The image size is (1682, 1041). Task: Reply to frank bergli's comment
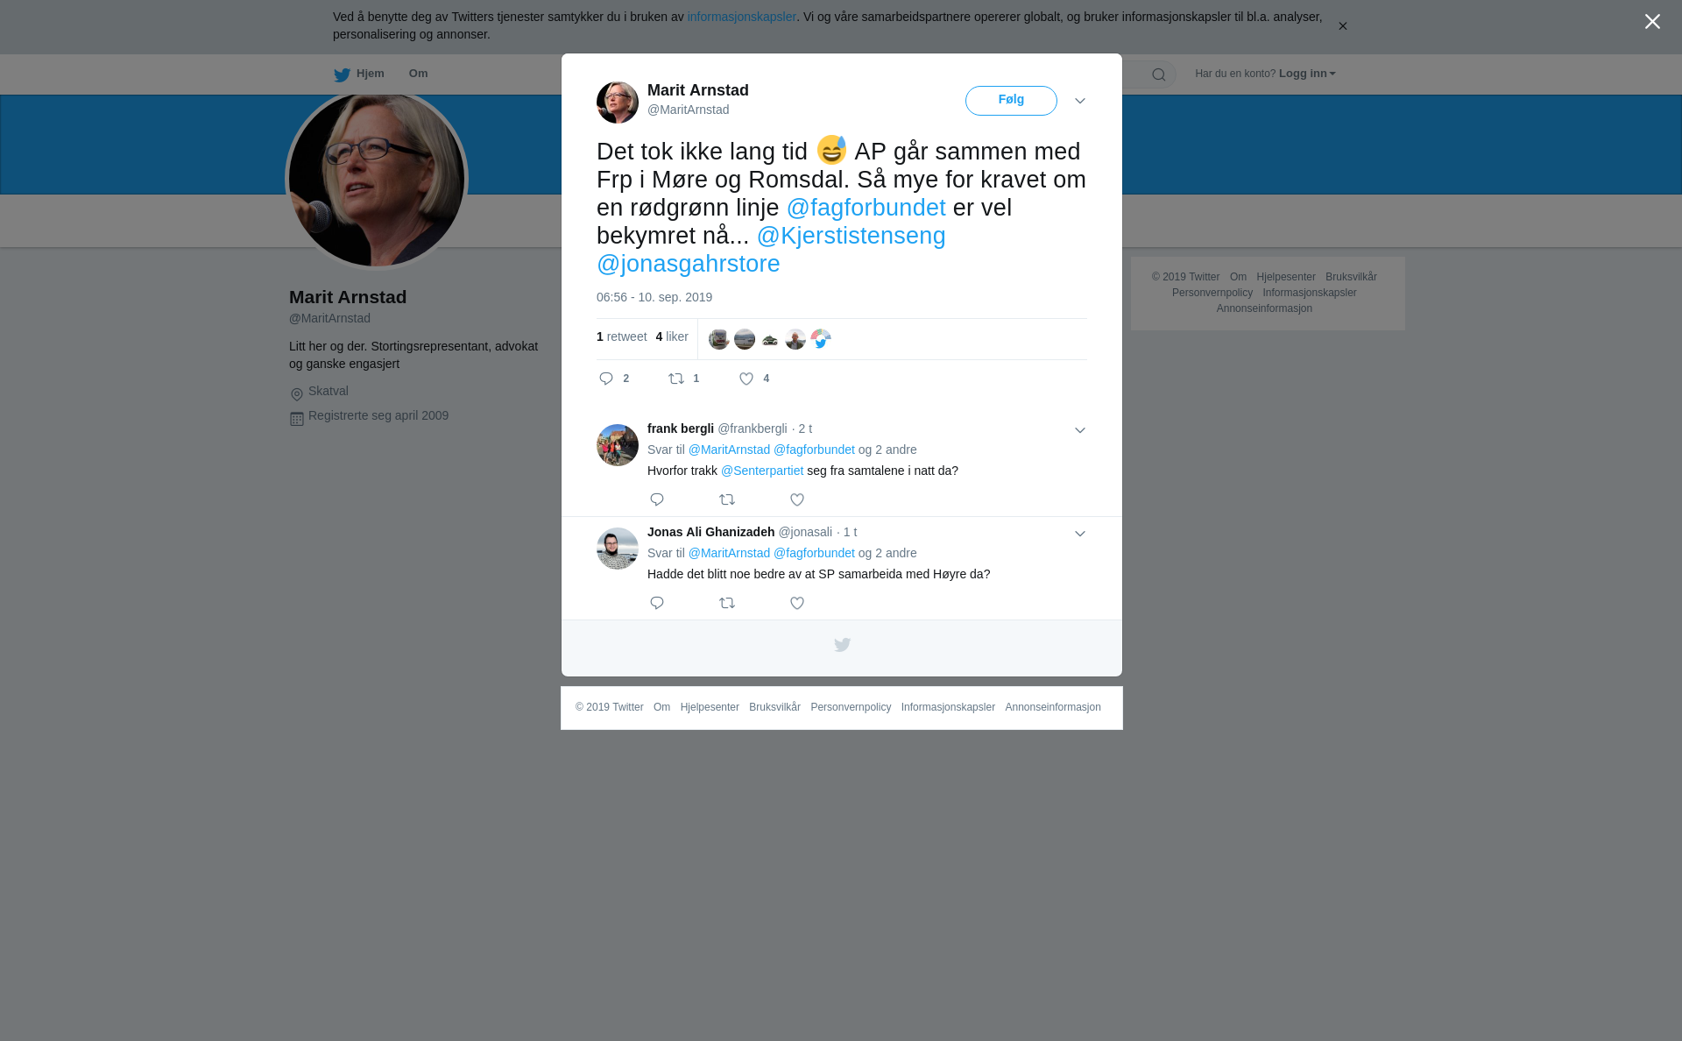(657, 499)
